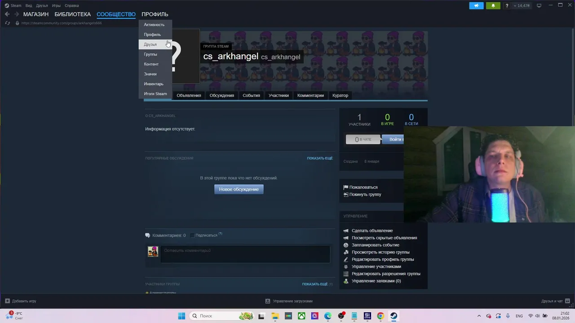Open the Steam menu
The width and height of the screenshot is (575, 323).
(13, 5)
